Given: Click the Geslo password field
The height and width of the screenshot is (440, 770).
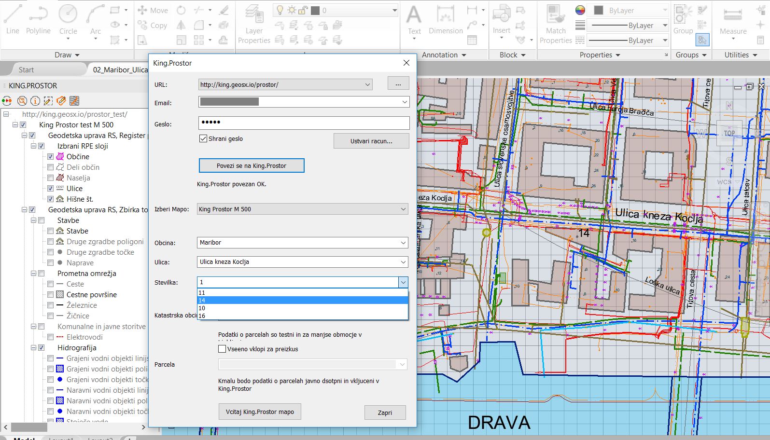Looking at the screenshot, I should point(304,123).
